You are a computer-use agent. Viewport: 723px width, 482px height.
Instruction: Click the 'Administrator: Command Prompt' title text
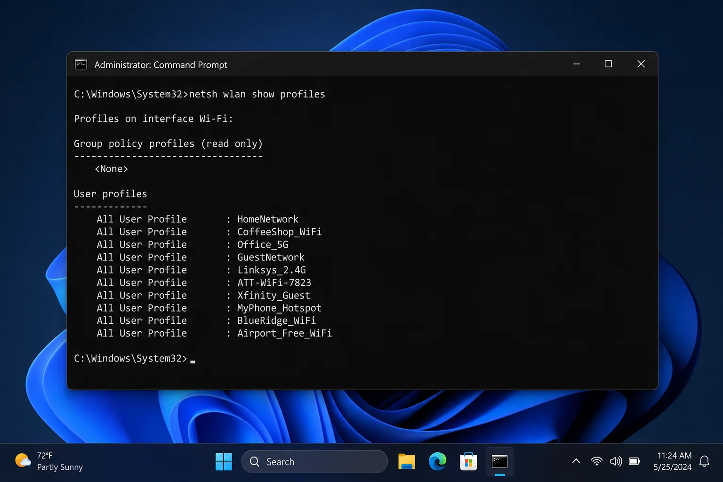[161, 65]
